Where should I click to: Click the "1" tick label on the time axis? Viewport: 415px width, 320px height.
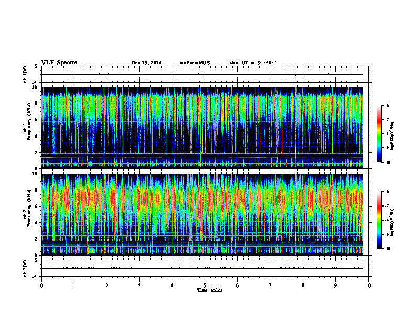tap(74, 285)
